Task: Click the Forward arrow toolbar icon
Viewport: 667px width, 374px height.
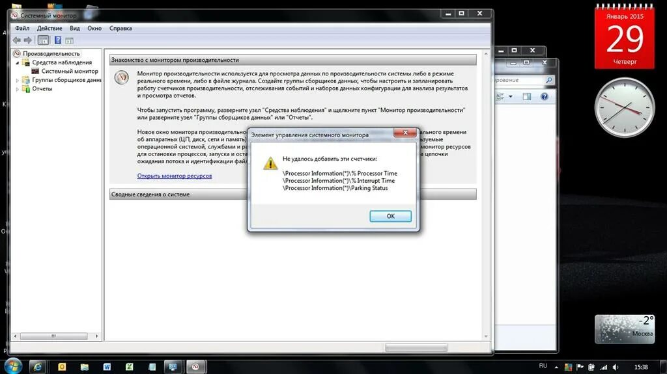Action: coord(27,40)
